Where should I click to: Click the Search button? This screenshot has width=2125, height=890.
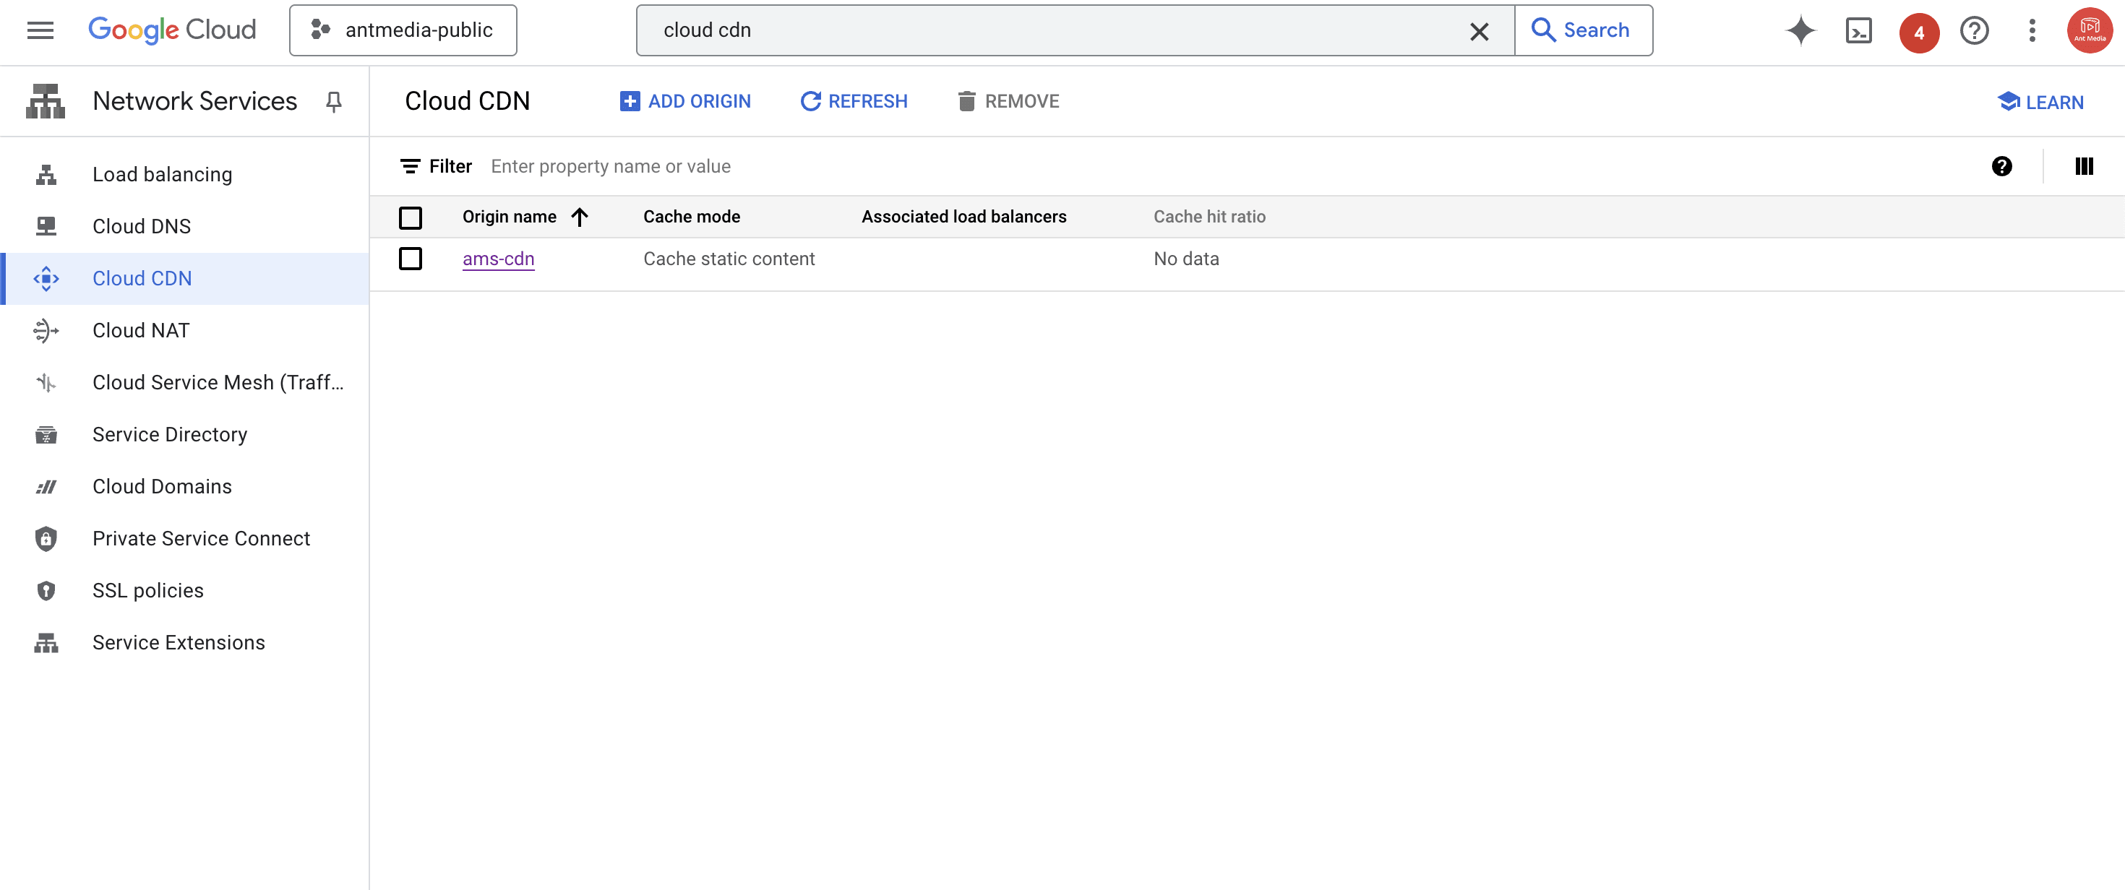coord(1583,30)
